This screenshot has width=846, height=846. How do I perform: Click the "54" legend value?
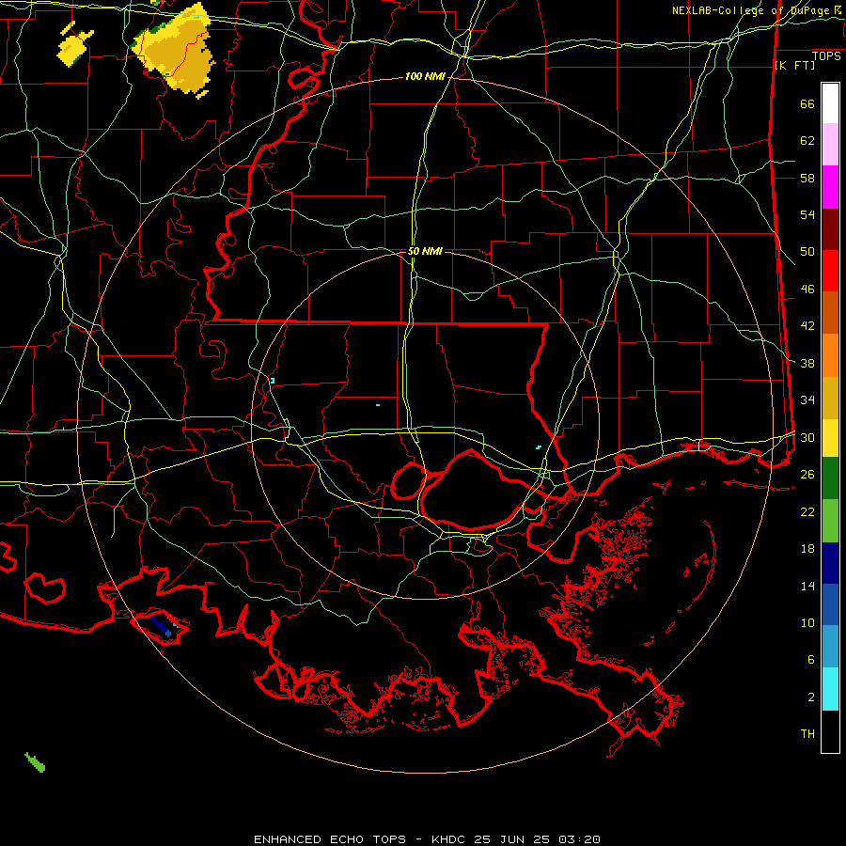point(807,214)
